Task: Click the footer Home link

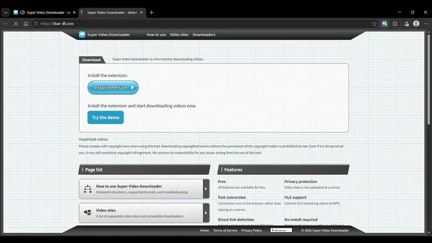Action: [204, 230]
